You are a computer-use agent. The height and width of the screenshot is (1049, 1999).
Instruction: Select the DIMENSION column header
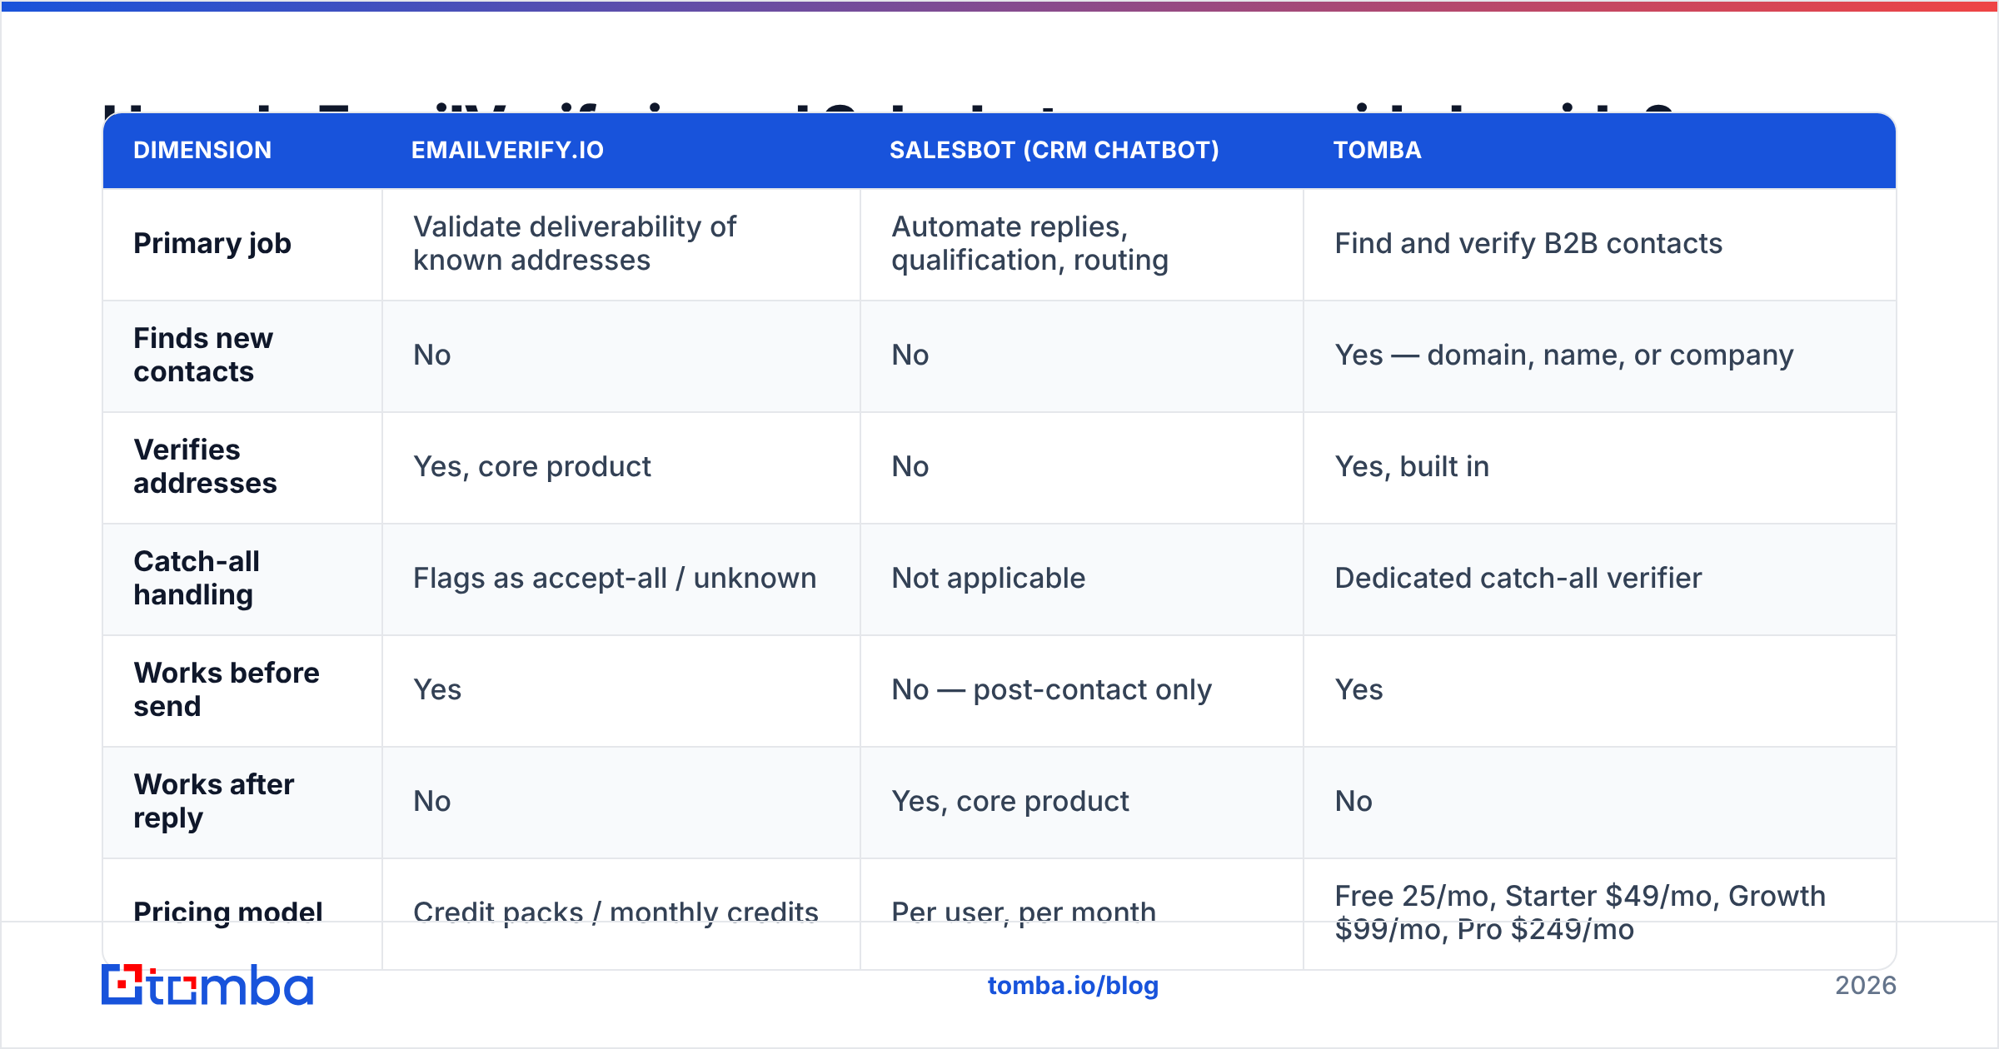[202, 150]
